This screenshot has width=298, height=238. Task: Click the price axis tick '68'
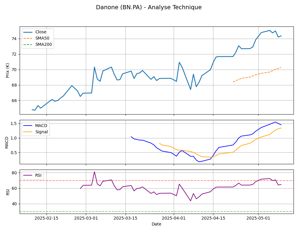point(14,85)
